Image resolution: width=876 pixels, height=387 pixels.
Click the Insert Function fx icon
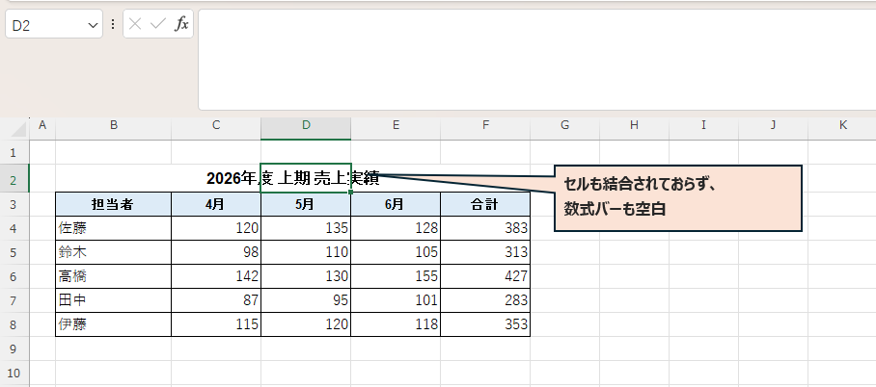click(181, 24)
